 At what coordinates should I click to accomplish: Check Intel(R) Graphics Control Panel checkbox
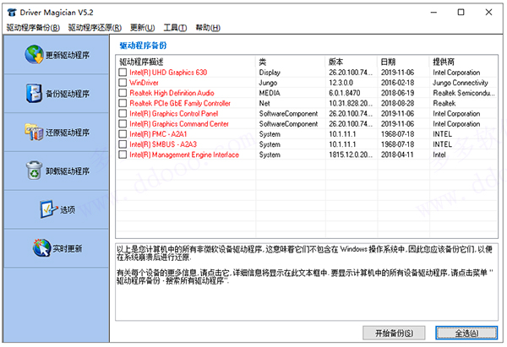(123, 113)
